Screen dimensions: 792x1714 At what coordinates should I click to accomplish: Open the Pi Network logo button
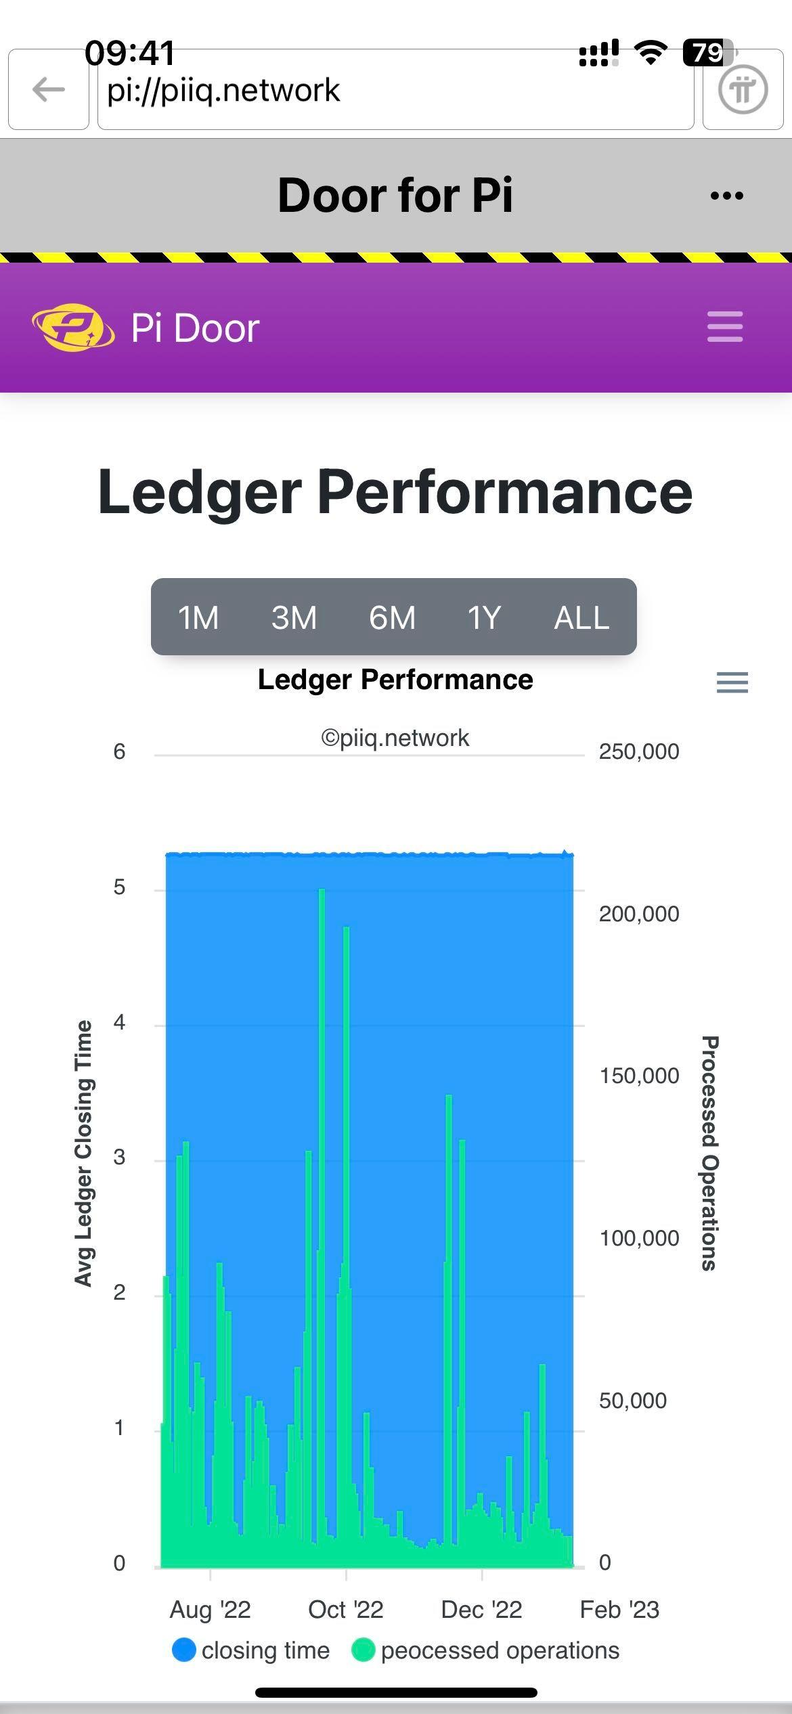point(743,89)
